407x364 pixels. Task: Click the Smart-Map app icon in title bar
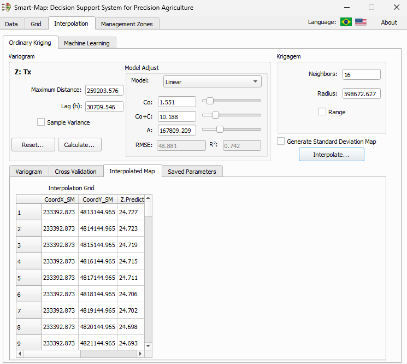7,8
